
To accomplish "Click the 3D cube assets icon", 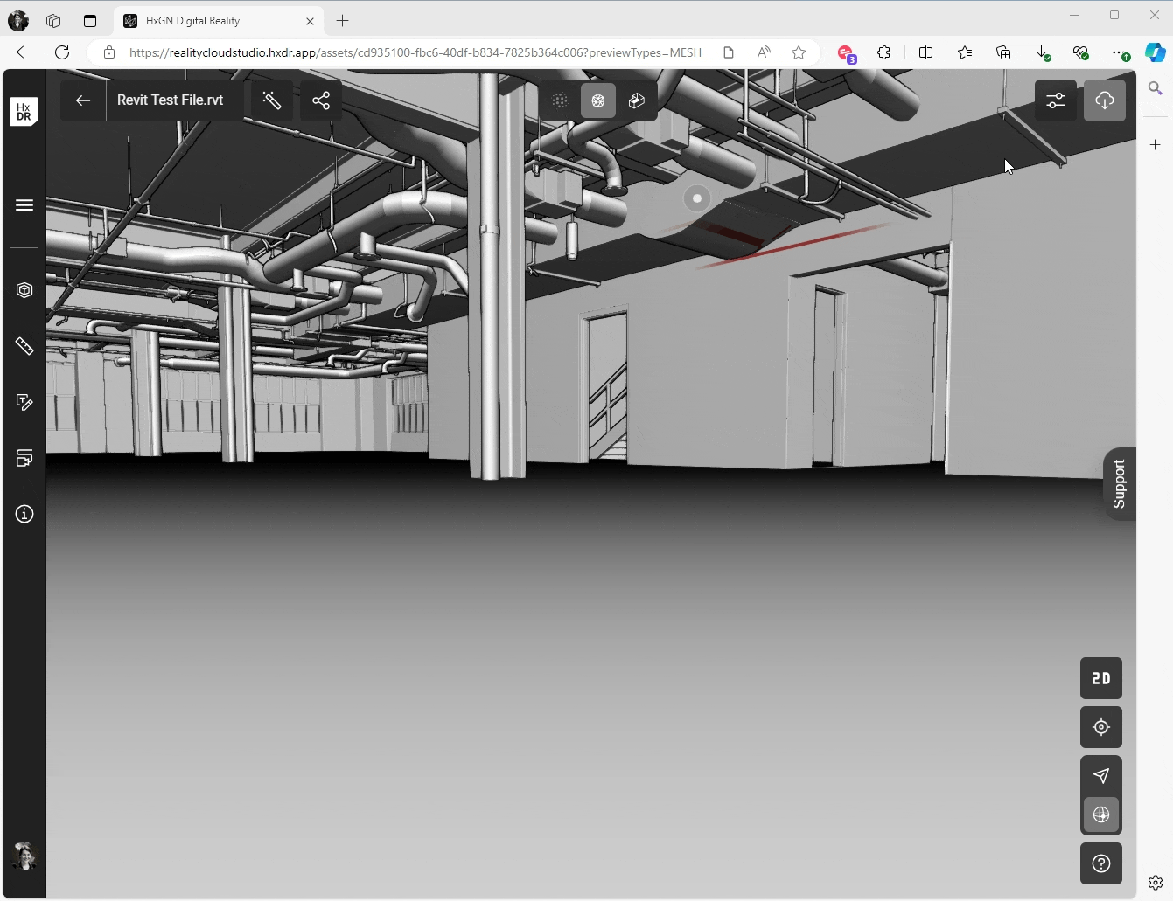I will point(24,290).
